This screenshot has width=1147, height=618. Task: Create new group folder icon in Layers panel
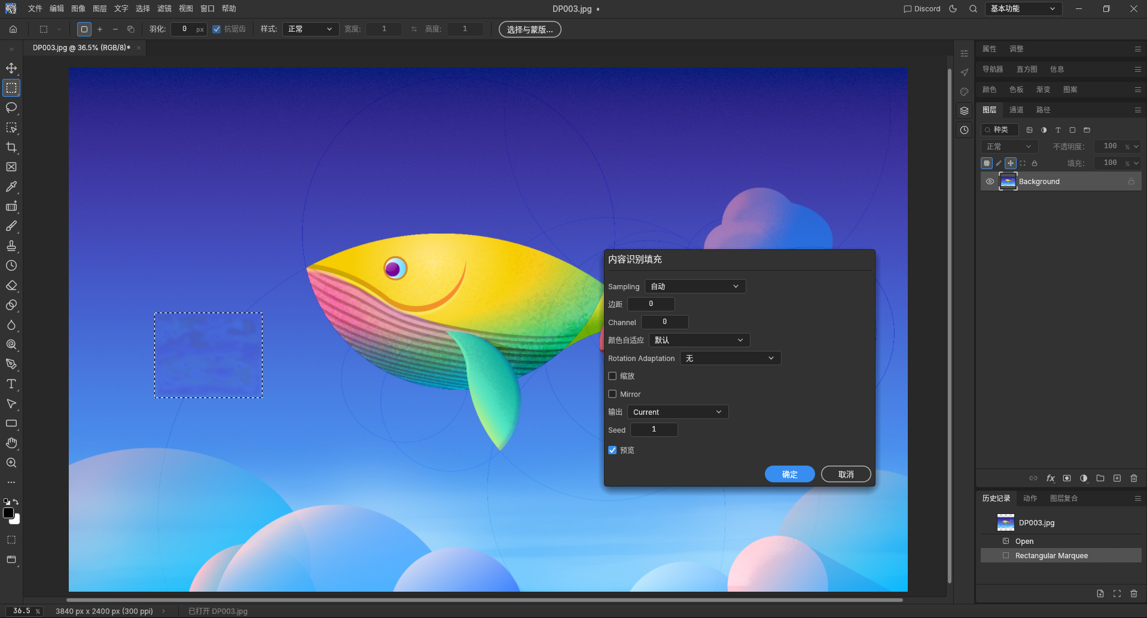(x=1100, y=478)
